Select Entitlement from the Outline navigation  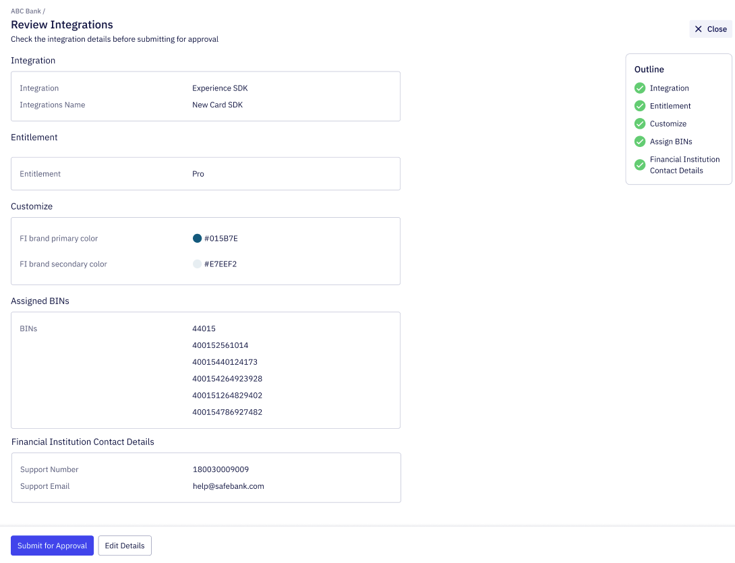(670, 106)
